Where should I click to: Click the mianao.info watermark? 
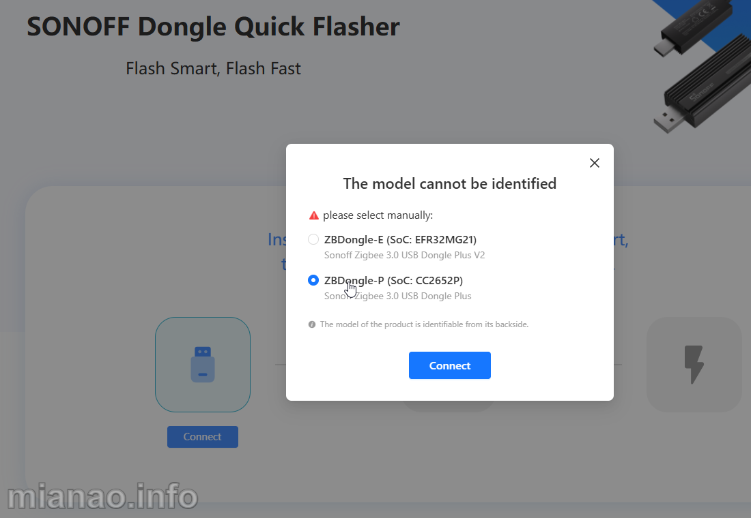102,497
